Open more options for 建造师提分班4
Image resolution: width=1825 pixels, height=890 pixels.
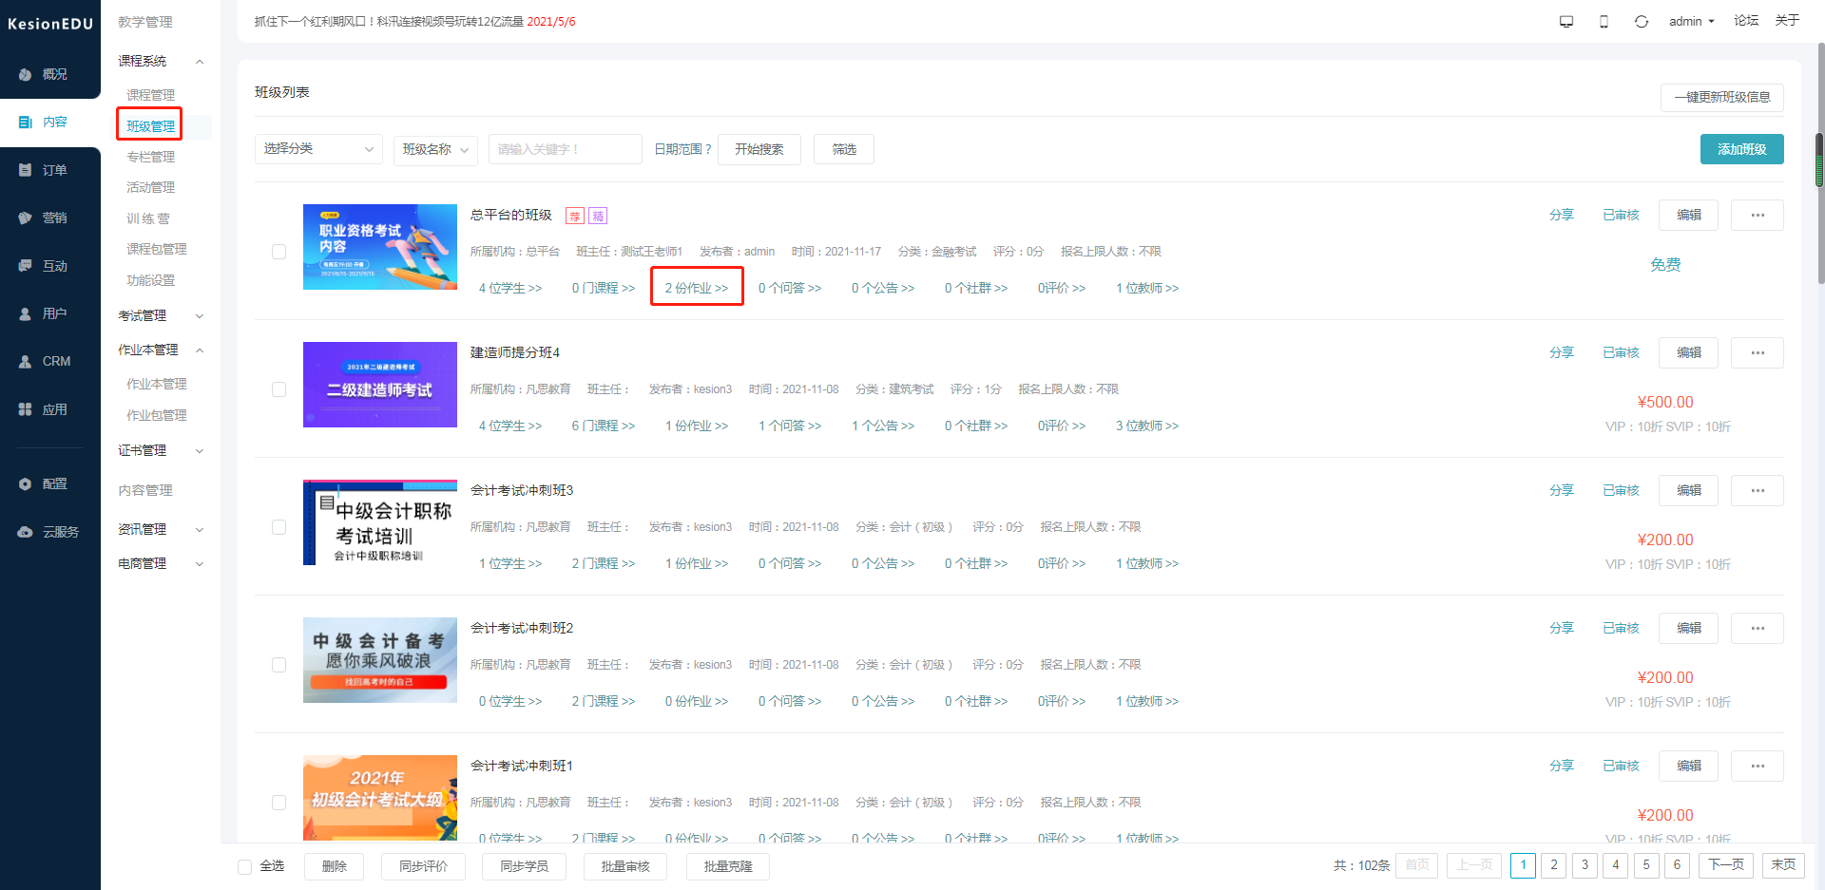pos(1758,352)
